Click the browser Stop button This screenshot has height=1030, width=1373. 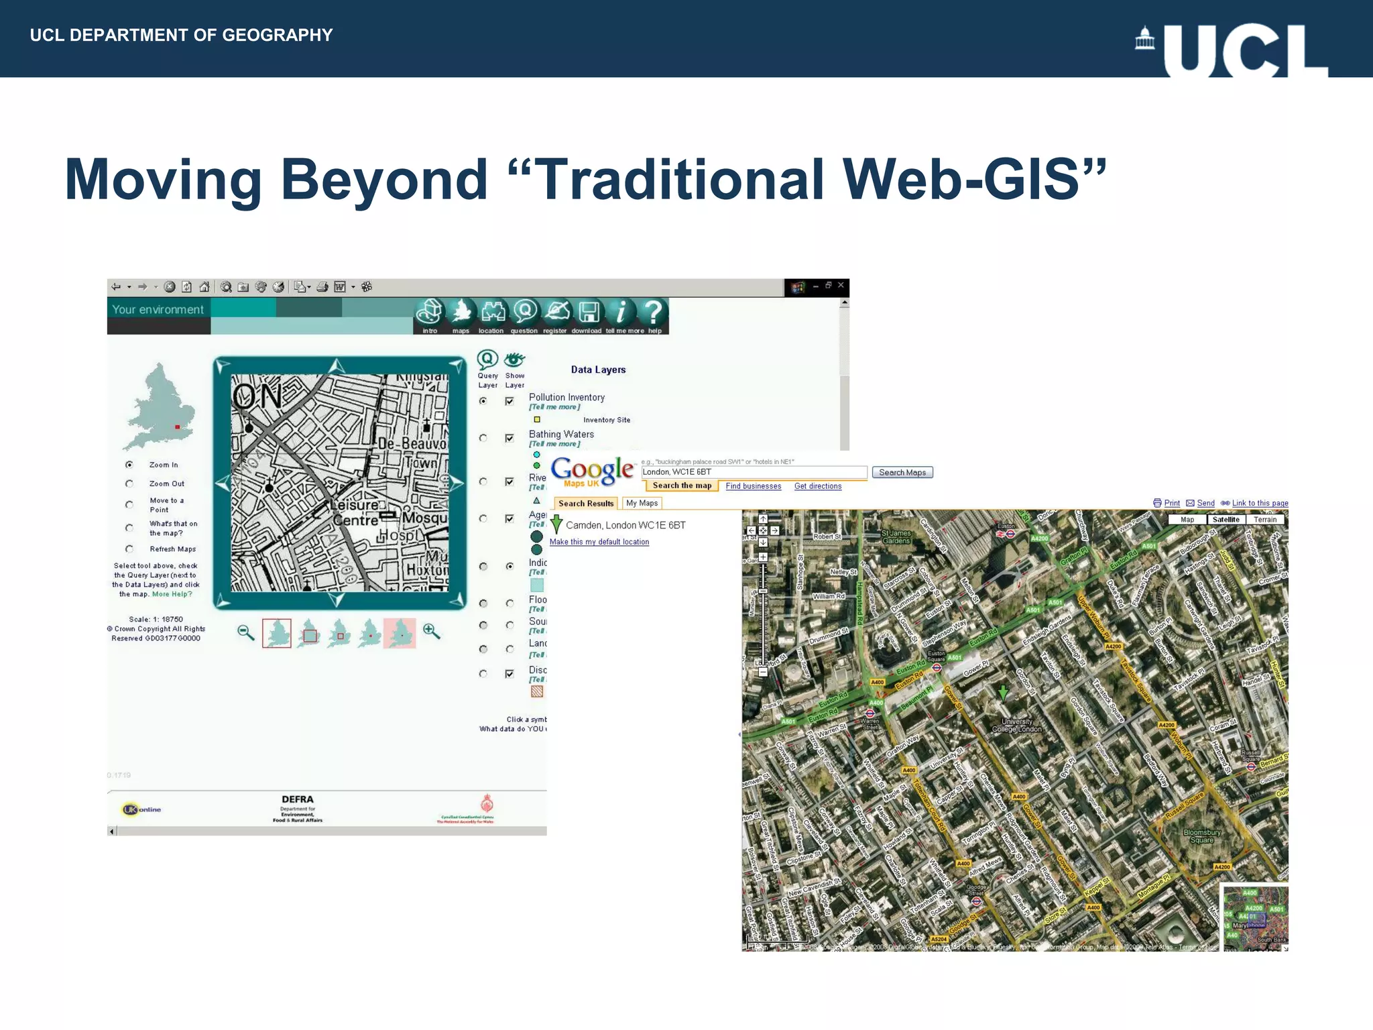(x=170, y=287)
